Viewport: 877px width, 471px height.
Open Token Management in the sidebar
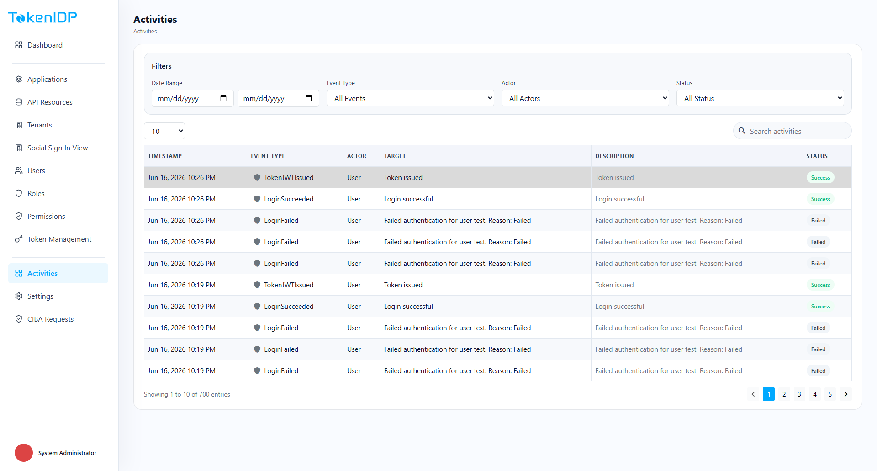(58, 239)
